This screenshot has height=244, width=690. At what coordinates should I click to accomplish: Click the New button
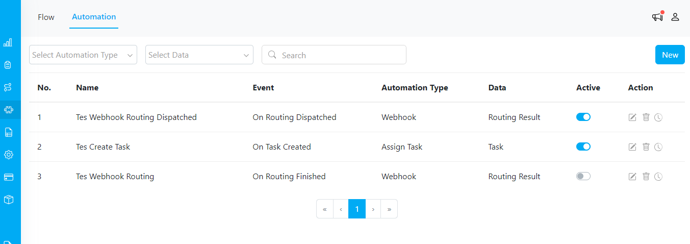tap(670, 55)
